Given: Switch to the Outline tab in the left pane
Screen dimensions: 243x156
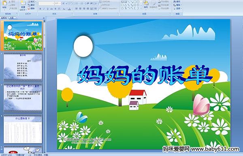Looking at the screenshot, I should [x=12, y=18].
